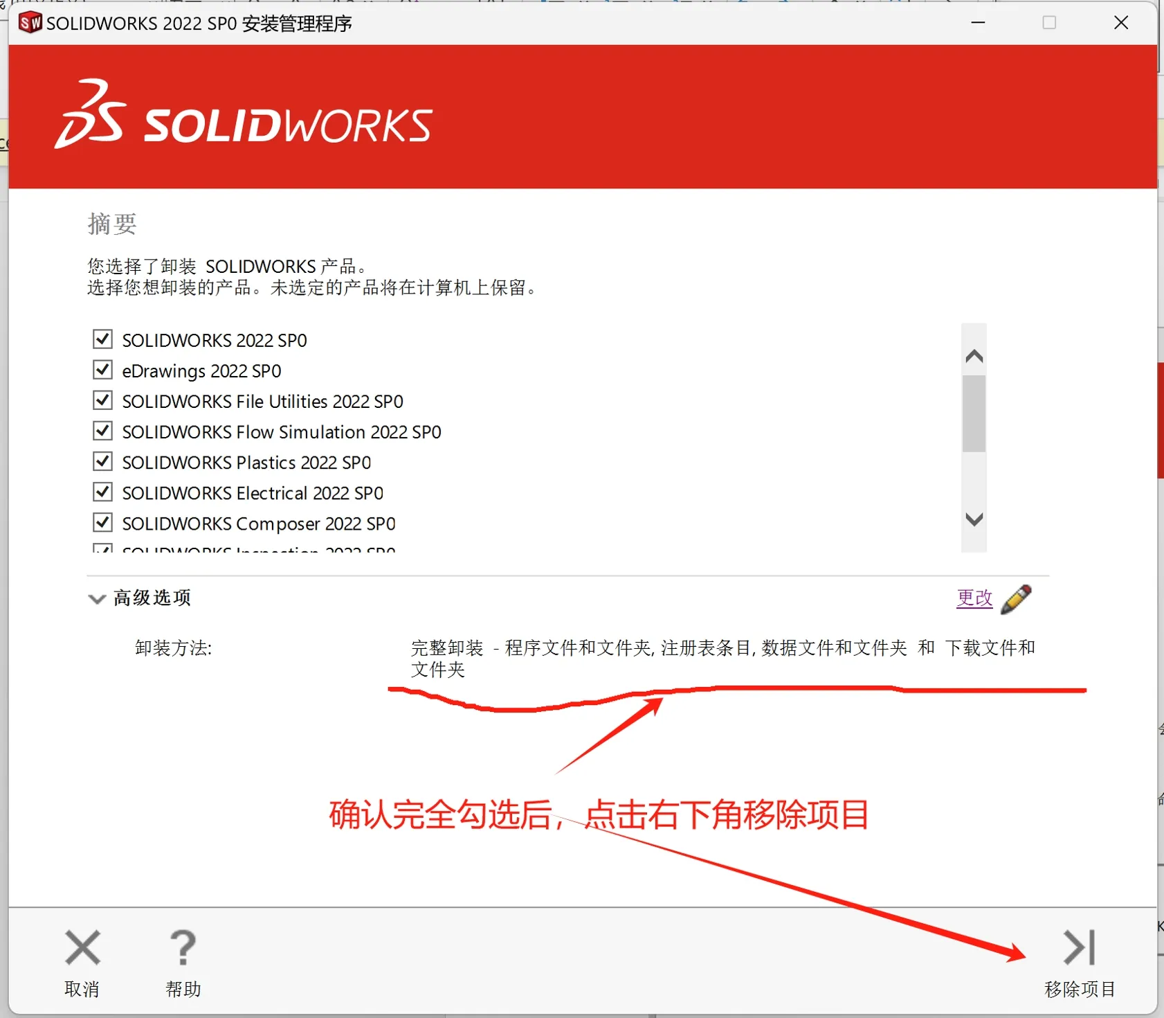Click the 卸装方法: label
The image size is (1164, 1018).
pos(173,648)
